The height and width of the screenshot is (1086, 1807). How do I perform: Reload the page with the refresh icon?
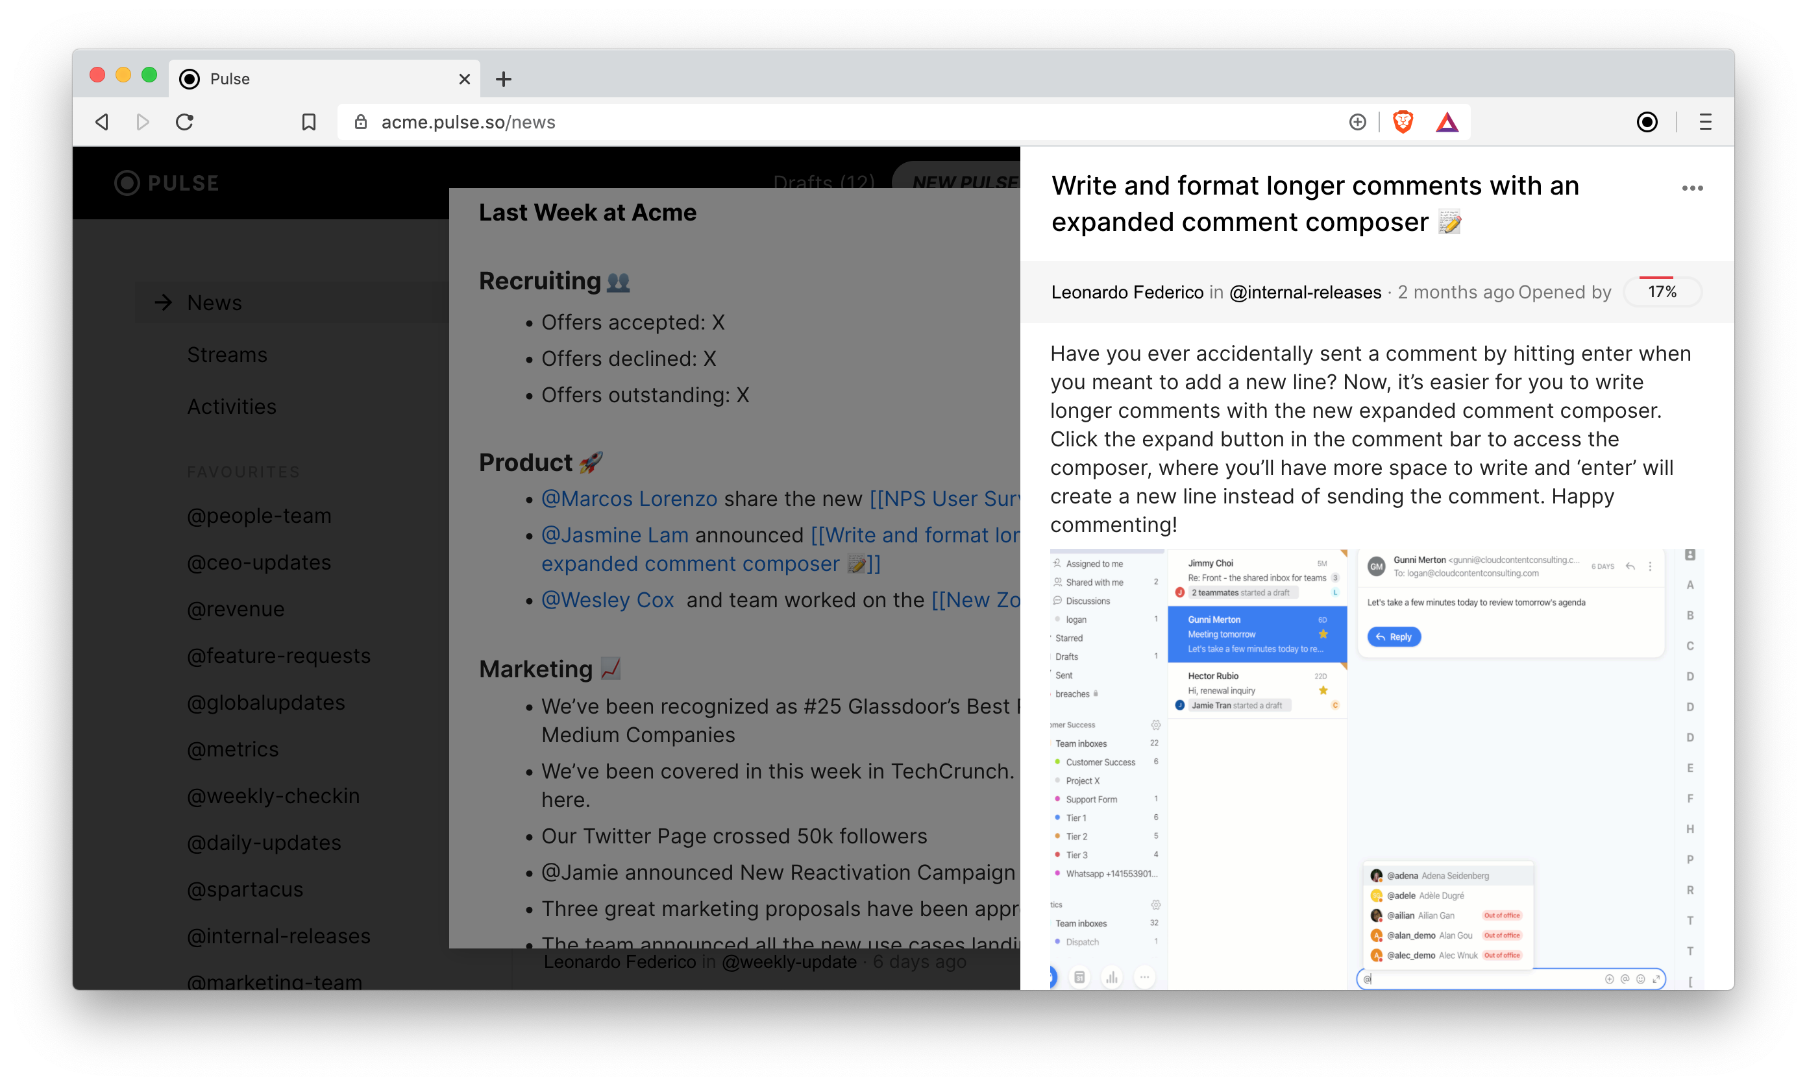click(x=184, y=122)
